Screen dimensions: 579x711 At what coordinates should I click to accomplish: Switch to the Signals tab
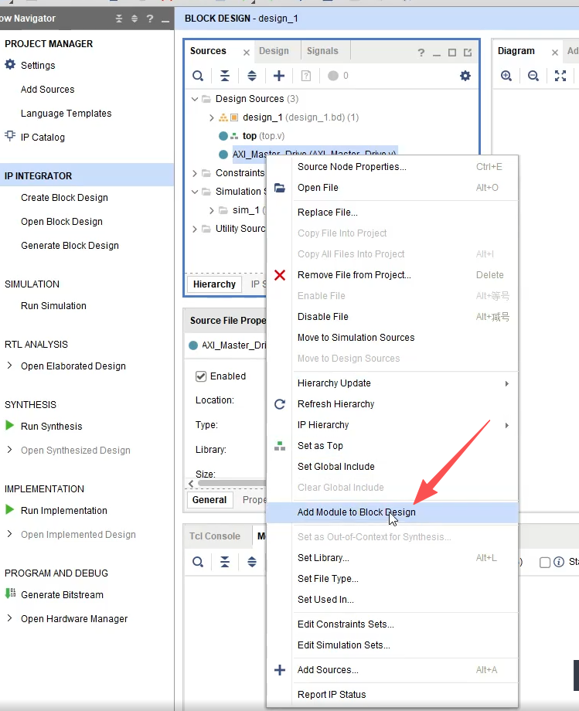pyautogui.click(x=322, y=51)
